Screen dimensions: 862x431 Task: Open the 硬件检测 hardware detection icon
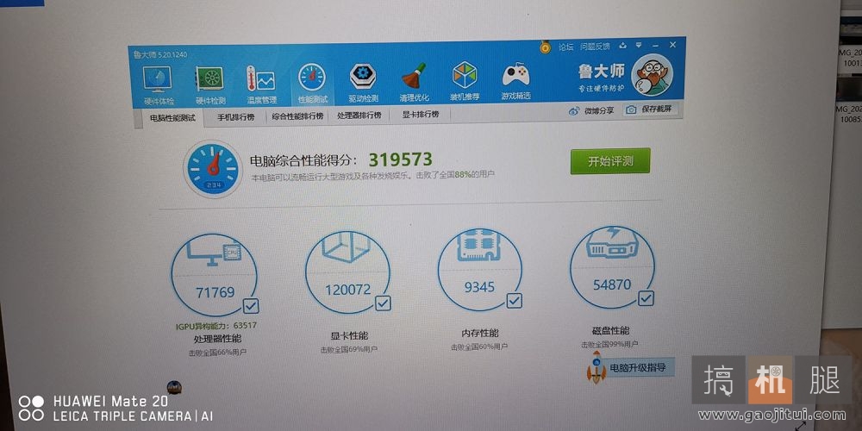209,80
